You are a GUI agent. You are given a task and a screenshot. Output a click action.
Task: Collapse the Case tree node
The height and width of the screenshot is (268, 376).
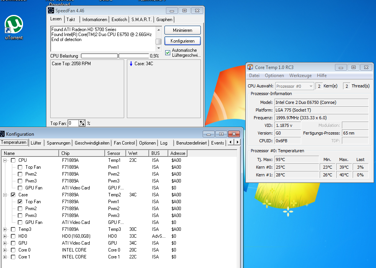click(5, 195)
